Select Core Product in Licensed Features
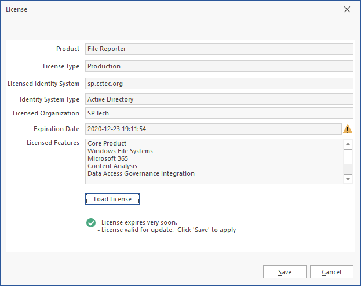Viewport: 361px width, 286px height. (x=107, y=143)
